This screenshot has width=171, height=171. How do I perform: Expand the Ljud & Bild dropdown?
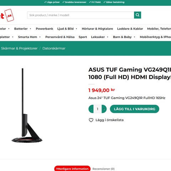tap(77, 29)
